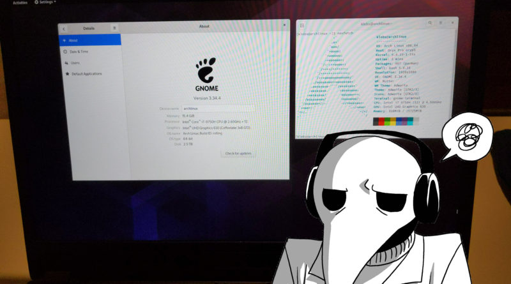Click the back arrow in Details header
The width and height of the screenshot is (511, 284).
(64, 29)
